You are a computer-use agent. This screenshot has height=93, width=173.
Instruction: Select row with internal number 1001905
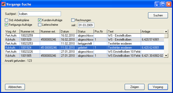point(84,55)
